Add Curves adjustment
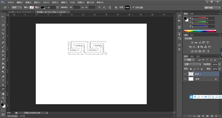This screenshot has width=222, height=118. [x=200, y=42]
